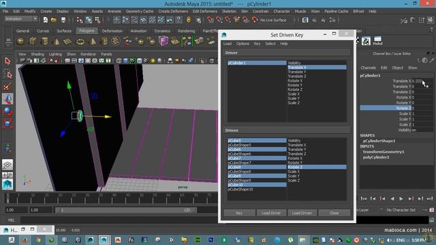
Task: Select driven object pCube5
Action: tap(257, 140)
